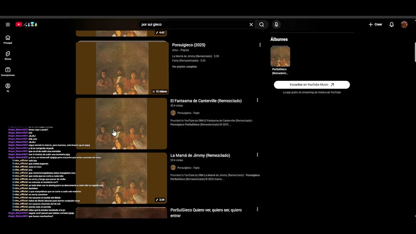
Task: Open options for La Mamá de Jimmy
Action: point(257,155)
